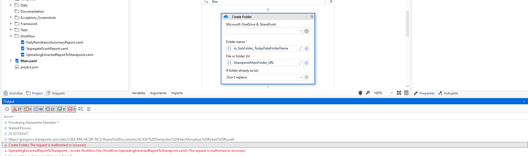Viewport: 528px width, 156px height.
Task: Toggle the error filter showing 27
Action: click(17, 109)
